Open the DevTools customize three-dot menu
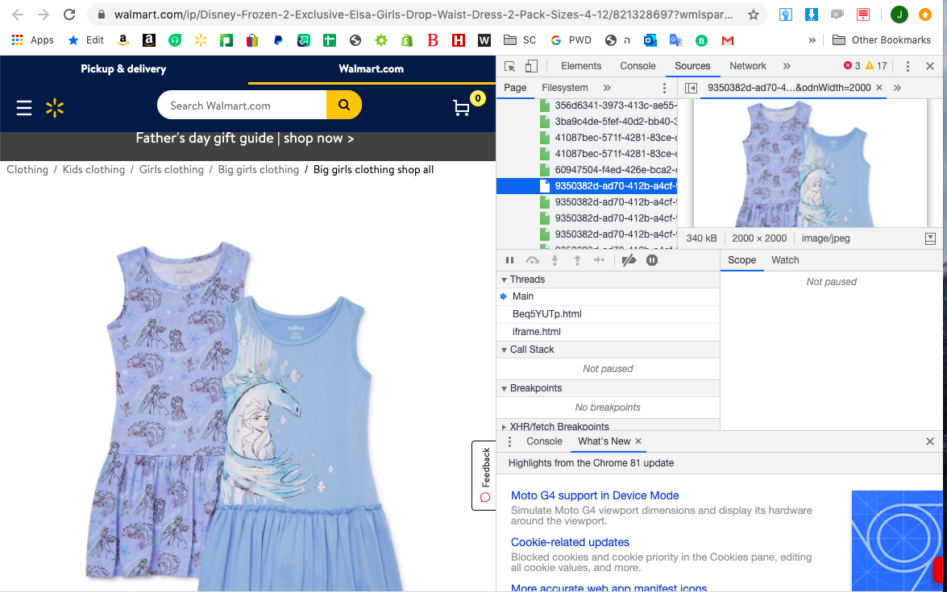 (x=908, y=66)
